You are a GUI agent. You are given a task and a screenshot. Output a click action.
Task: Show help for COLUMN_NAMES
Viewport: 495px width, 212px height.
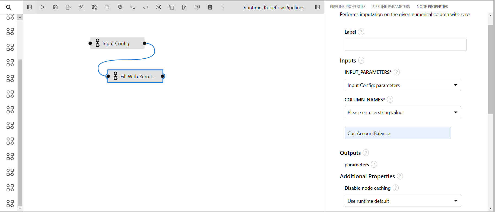click(x=390, y=99)
